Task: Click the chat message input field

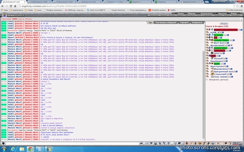Action: point(72,143)
